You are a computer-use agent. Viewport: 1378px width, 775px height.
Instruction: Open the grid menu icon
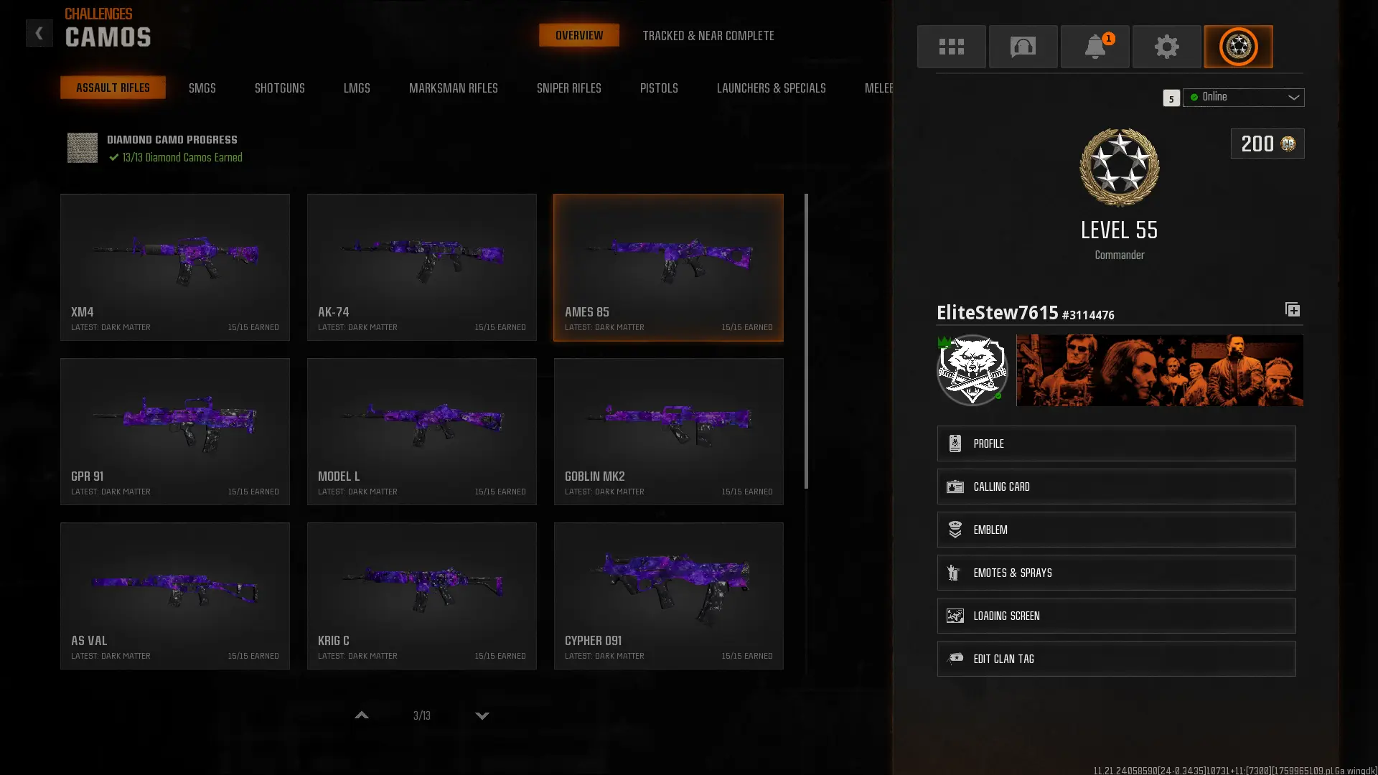click(951, 47)
